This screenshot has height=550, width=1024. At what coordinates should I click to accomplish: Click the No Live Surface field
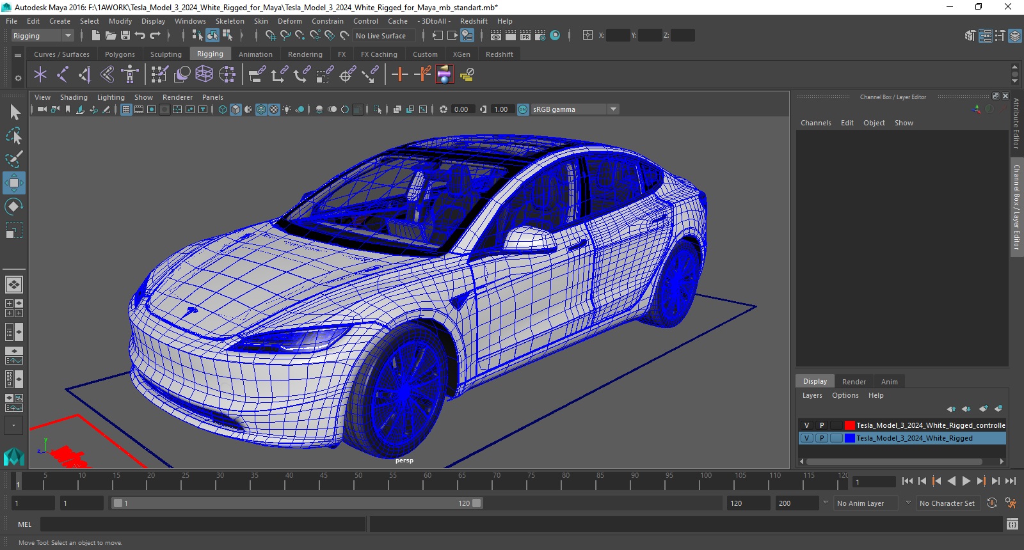point(384,36)
